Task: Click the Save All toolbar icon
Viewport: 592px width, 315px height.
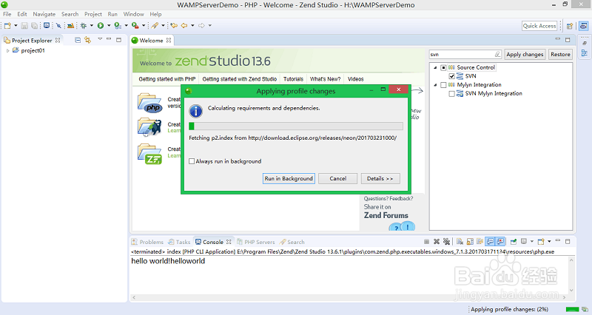Action: click(x=34, y=26)
